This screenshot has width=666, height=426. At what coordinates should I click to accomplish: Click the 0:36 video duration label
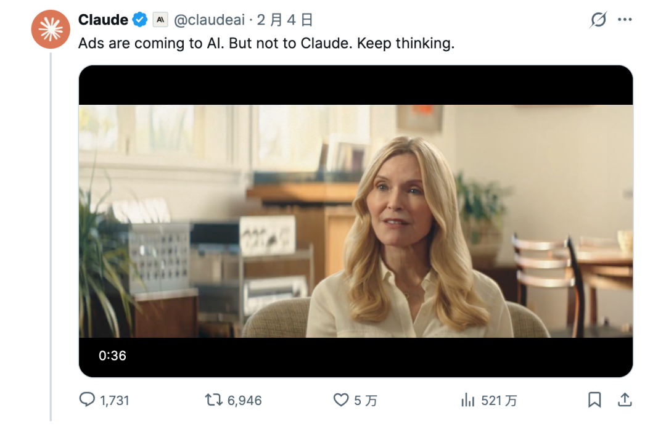coord(112,356)
